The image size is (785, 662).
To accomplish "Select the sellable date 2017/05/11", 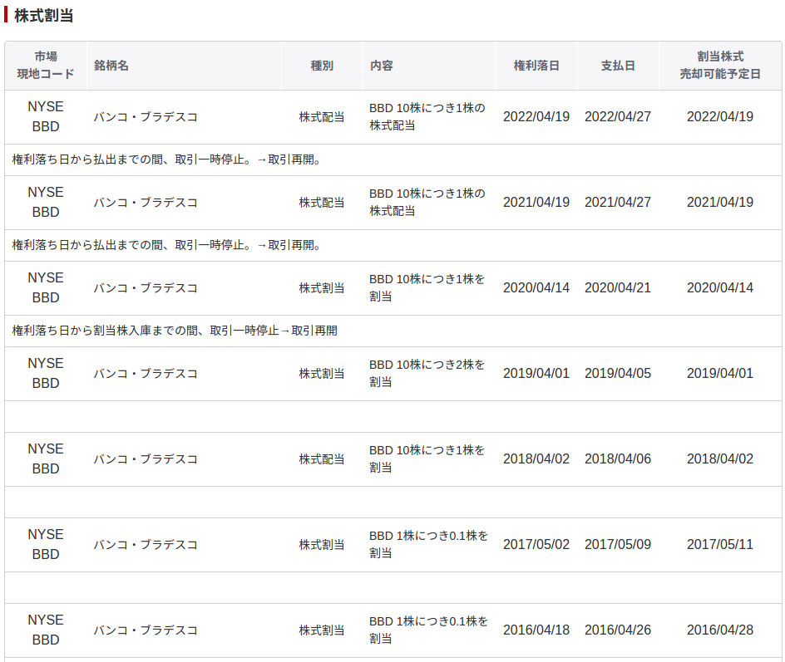I will click(x=720, y=545).
